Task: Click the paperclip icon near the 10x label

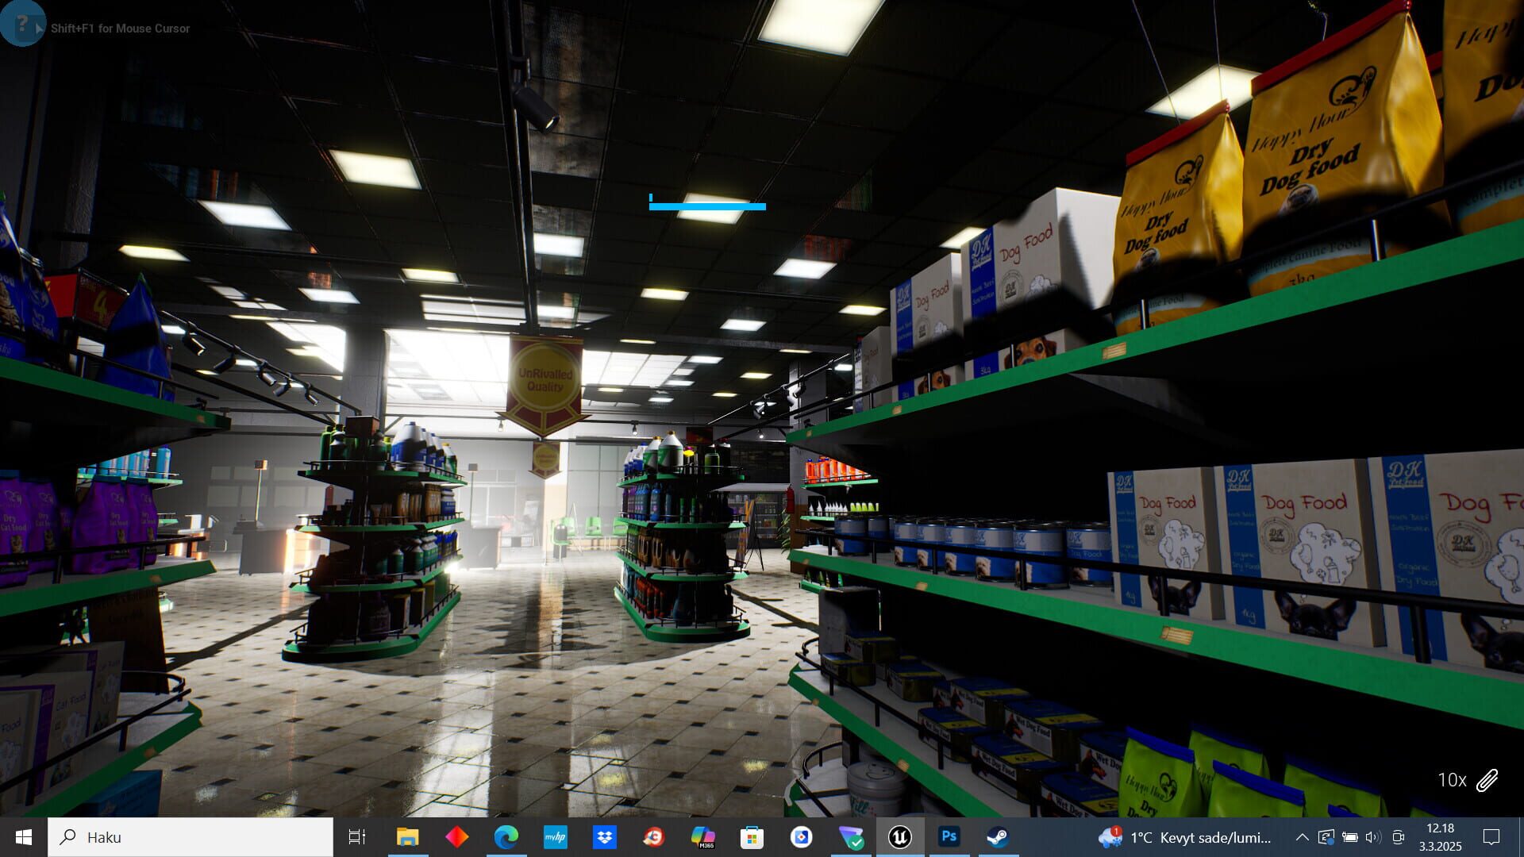Action: 1486,781
